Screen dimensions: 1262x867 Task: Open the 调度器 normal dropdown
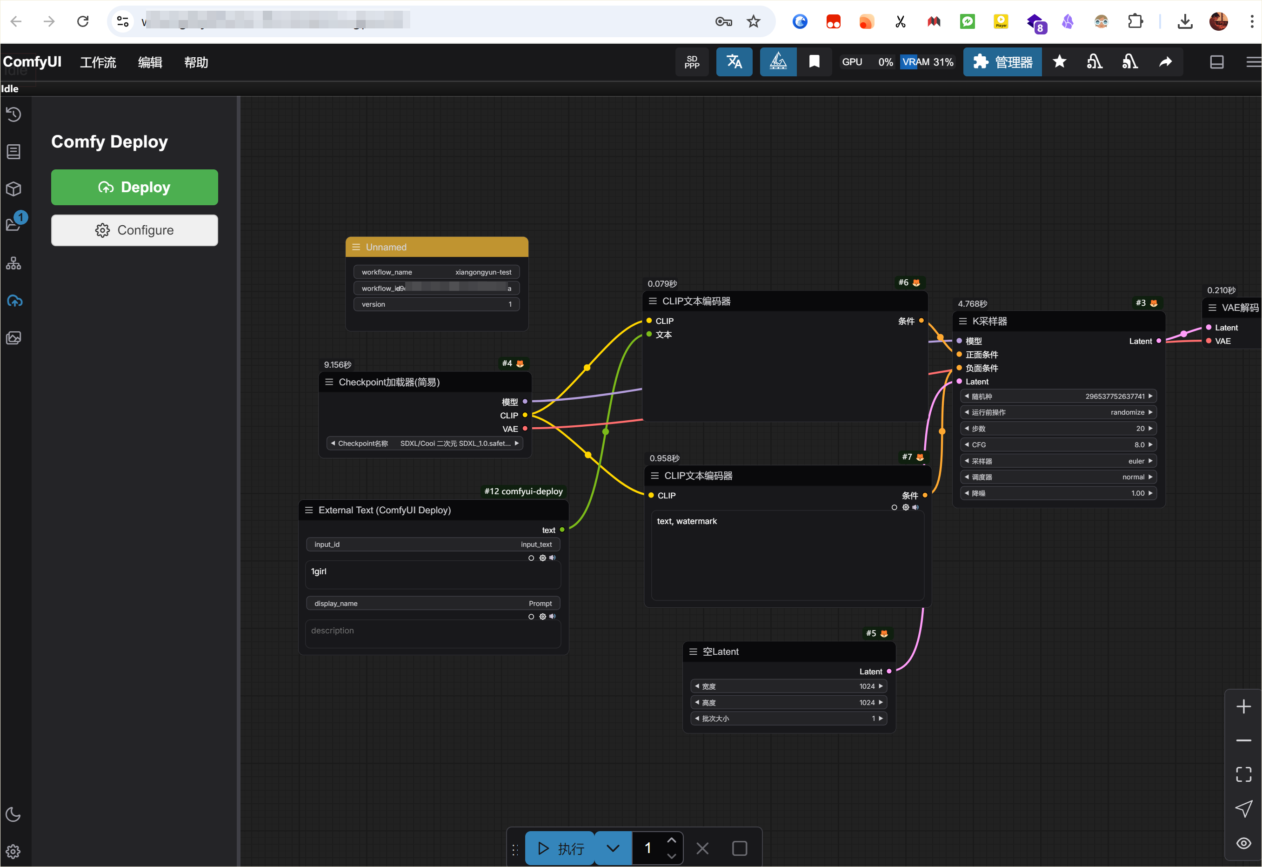[1058, 477]
